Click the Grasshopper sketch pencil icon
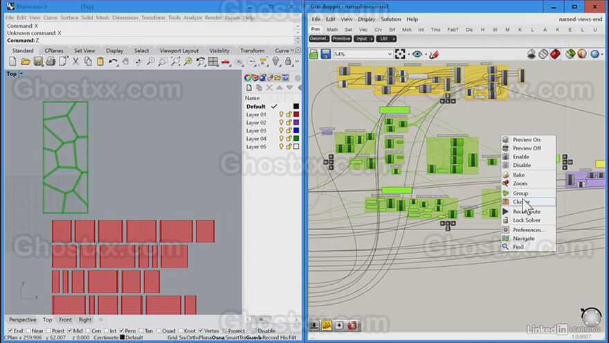 coord(434,55)
